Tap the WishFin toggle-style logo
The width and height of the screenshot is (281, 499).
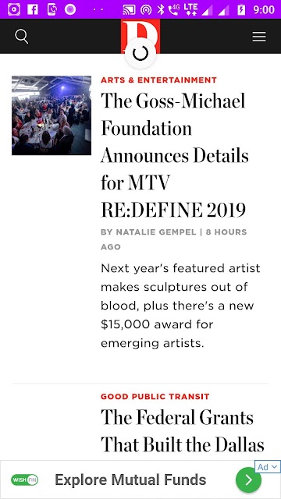tap(24, 480)
